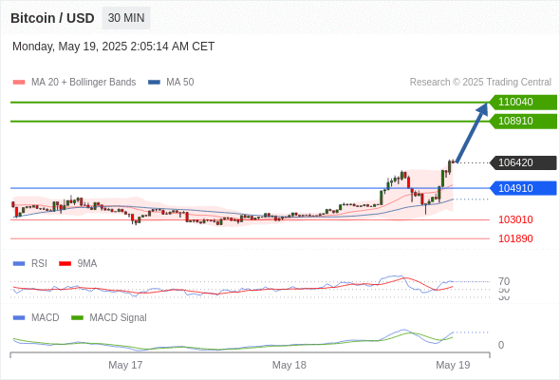Image resolution: width=560 pixels, height=380 pixels.
Task: Click the MA 50 blue legend swatch
Action: click(154, 83)
